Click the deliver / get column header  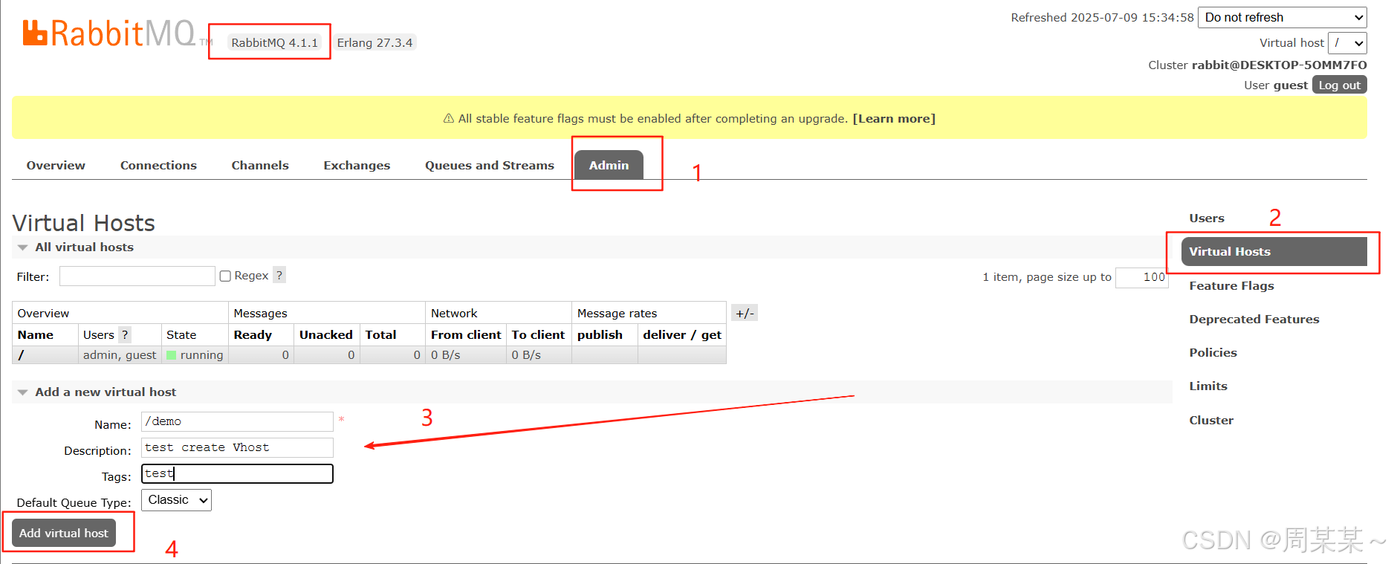point(682,334)
